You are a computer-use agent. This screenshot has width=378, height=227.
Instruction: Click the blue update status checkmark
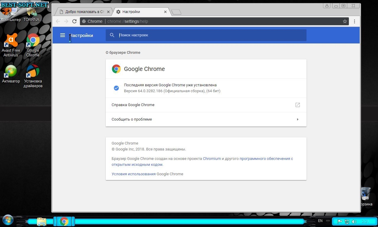tap(116, 88)
